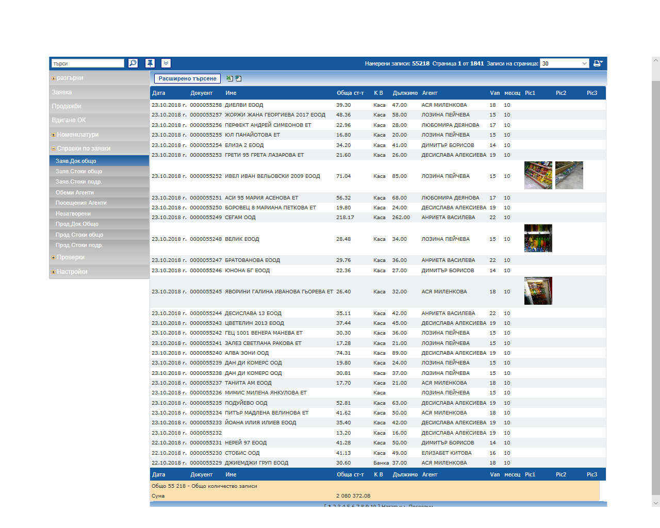Viewport: 660px width, 528px height.
Task: Export table to Excel icon
Action: coord(229,78)
